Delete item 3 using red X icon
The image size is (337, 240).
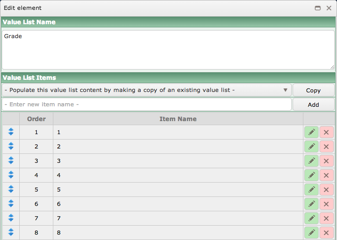(326, 161)
